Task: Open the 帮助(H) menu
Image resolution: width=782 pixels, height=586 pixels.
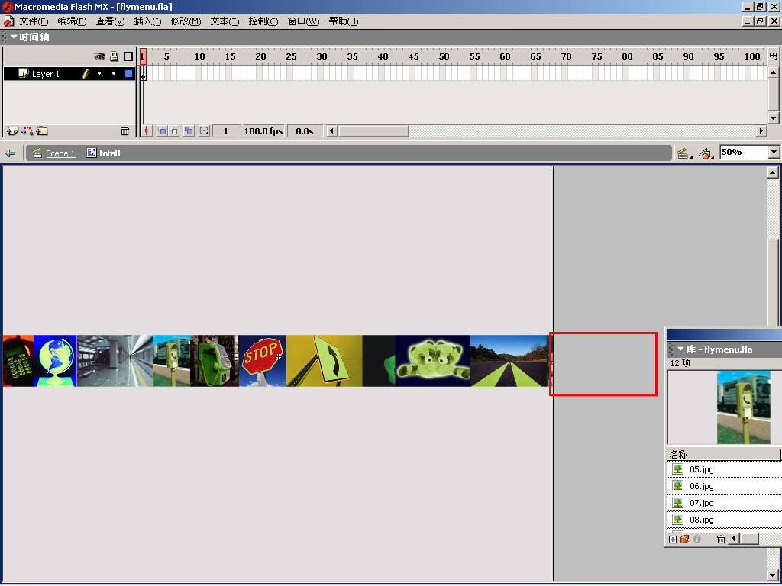Action: [344, 21]
